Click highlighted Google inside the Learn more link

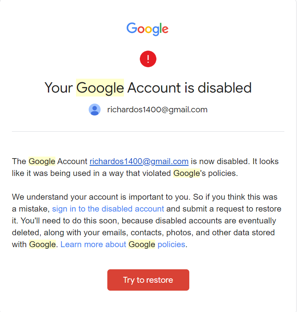point(142,244)
